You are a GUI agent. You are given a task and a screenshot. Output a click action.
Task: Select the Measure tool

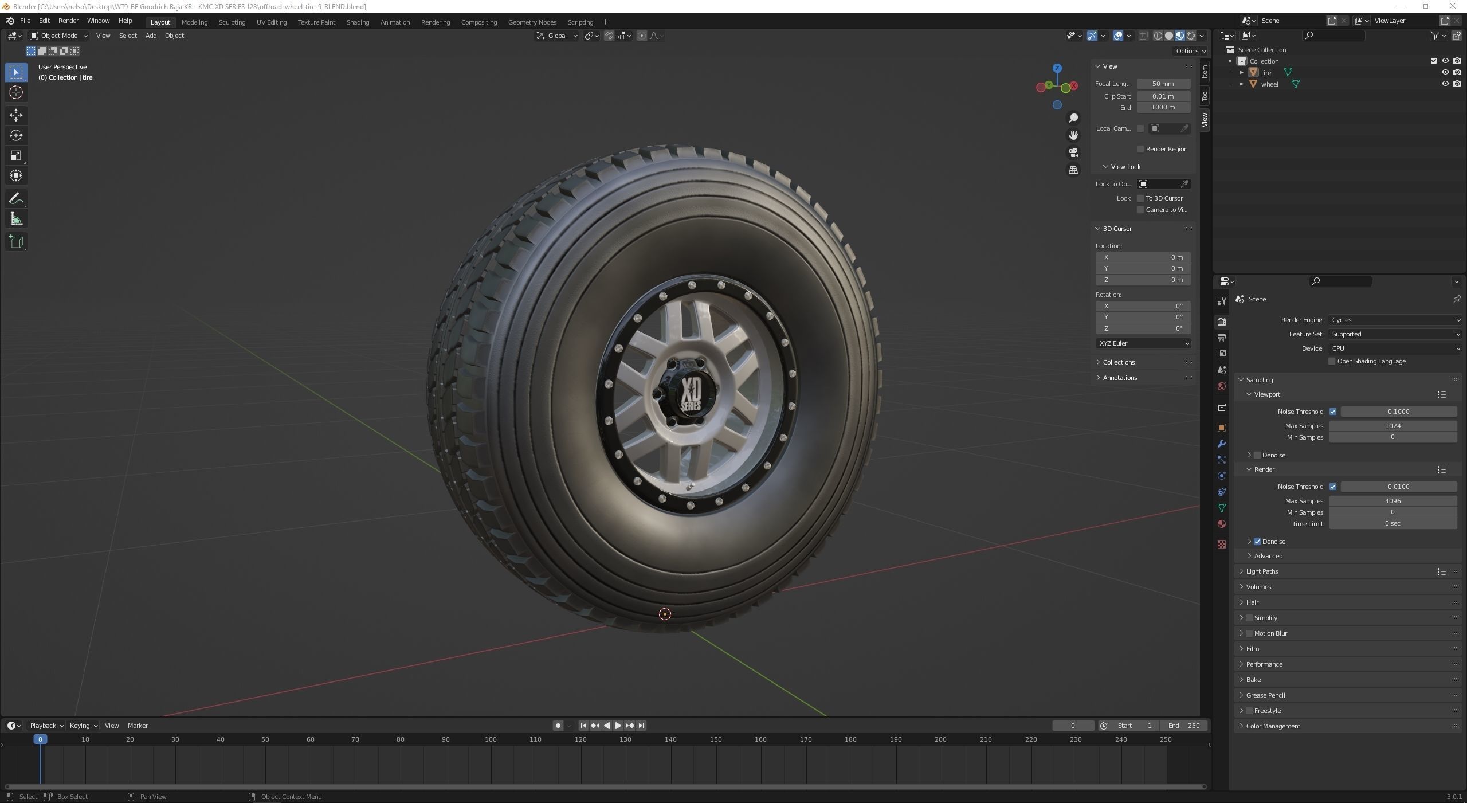[x=16, y=219]
